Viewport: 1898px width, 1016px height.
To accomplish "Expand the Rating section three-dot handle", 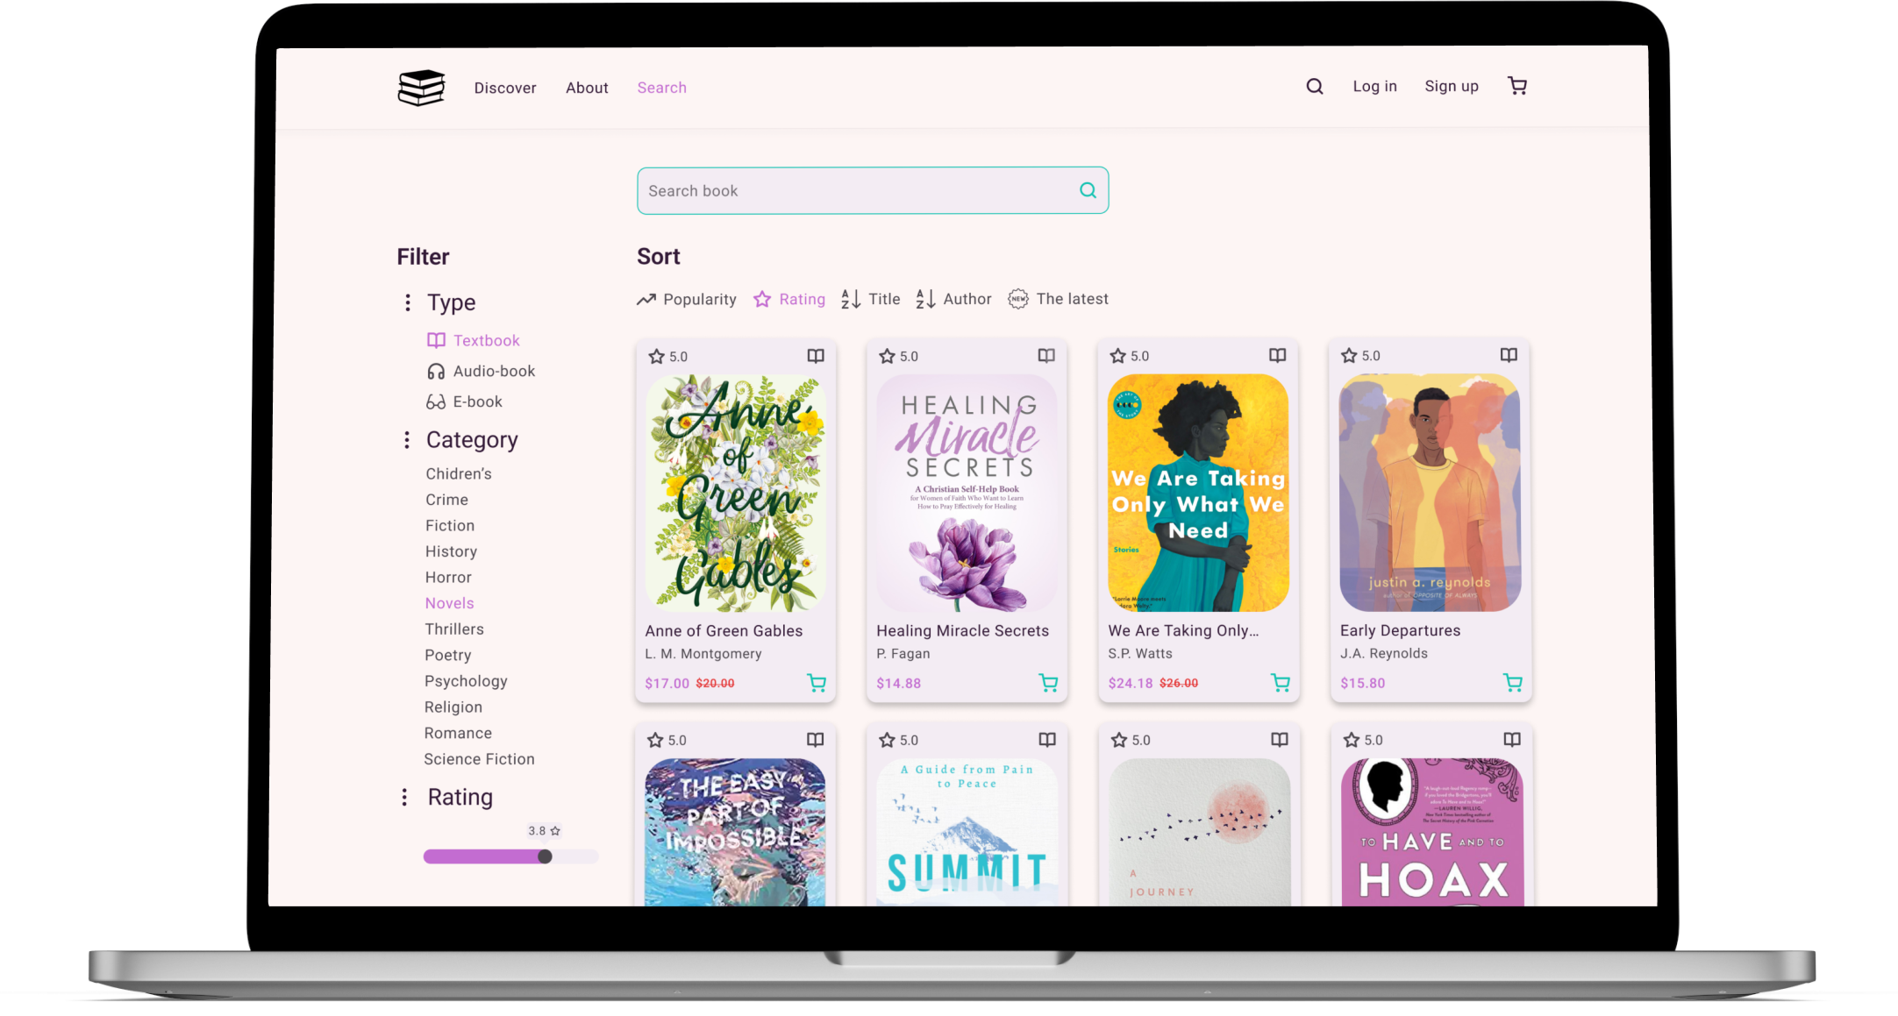I will click(x=404, y=797).
